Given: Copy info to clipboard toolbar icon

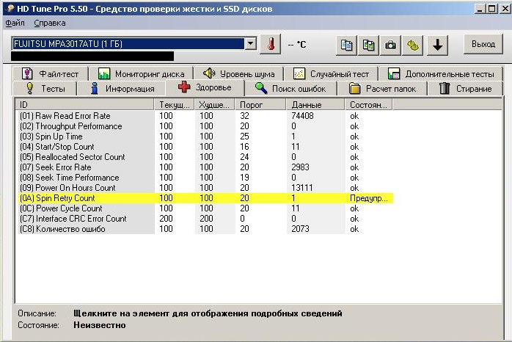Looking at the screenshot, I should click(346, 45).
